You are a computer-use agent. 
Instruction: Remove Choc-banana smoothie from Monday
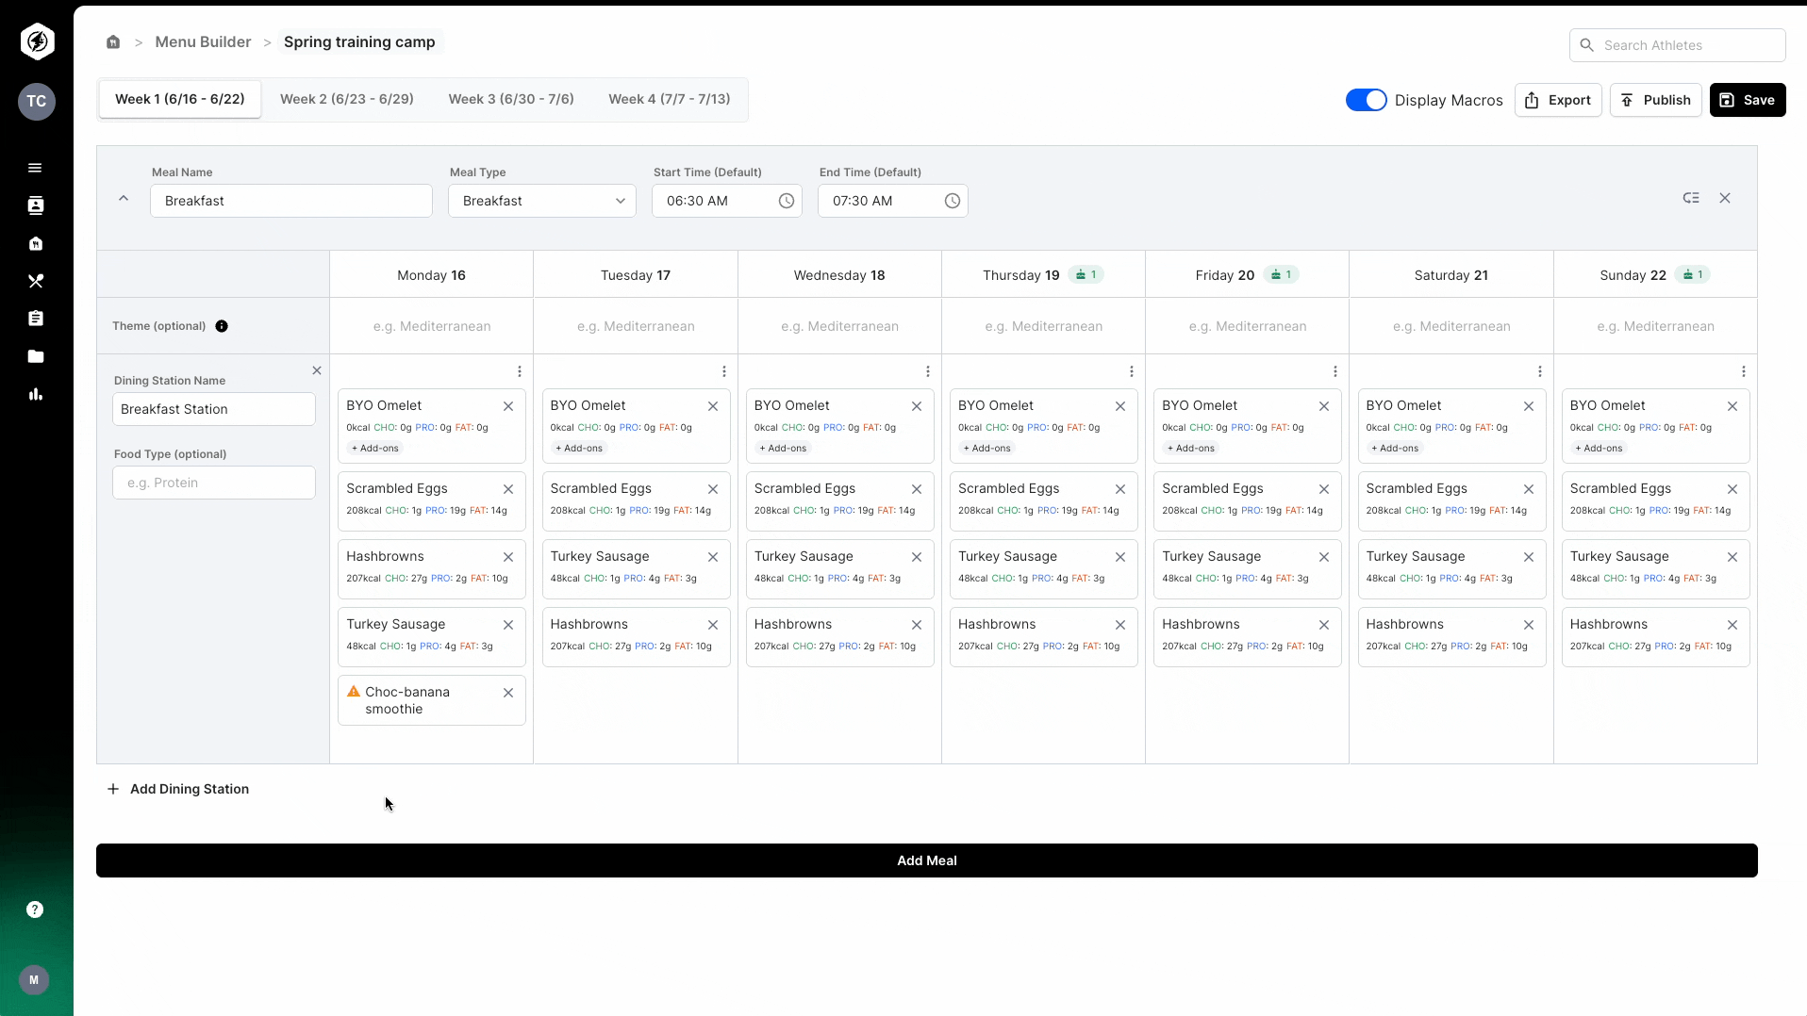(x=508, y=693)
